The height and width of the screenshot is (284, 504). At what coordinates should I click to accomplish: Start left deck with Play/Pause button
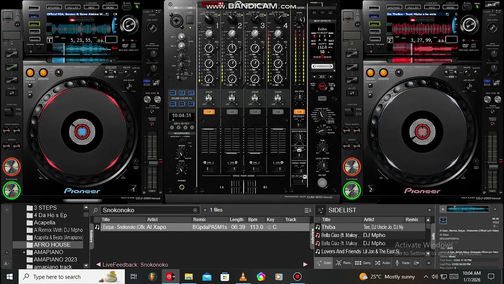click(x=11, y=191)
